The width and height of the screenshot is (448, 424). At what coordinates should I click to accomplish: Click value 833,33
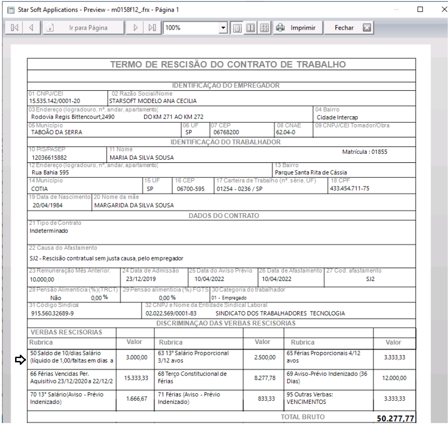pyautogui.click(x=266, y=399)
